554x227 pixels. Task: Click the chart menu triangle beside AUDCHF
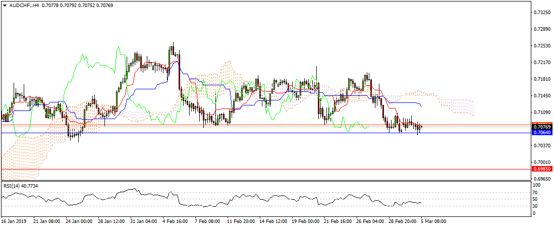point(4,5)
